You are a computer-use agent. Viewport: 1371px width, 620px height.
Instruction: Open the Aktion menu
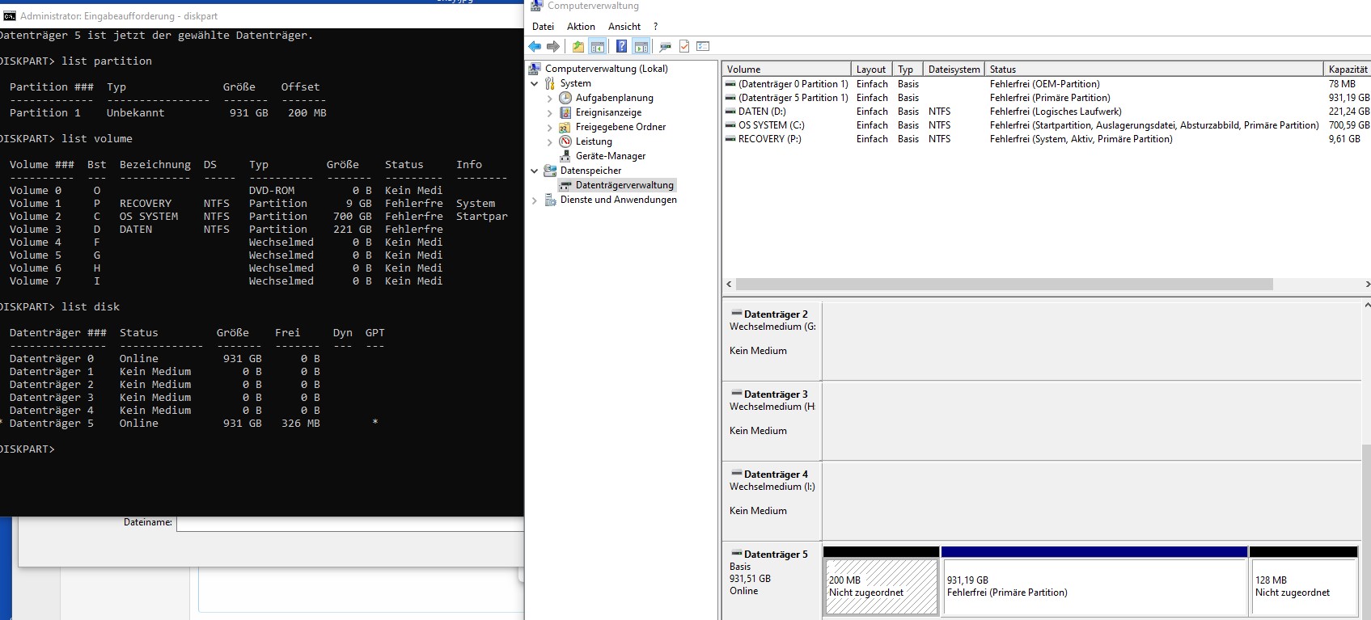tap(581, 27)
